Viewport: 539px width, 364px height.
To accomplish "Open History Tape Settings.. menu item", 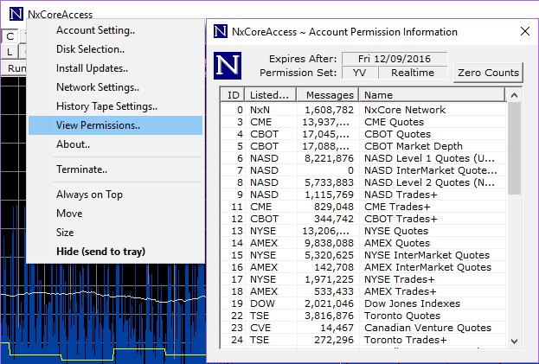I will point(115,106).
